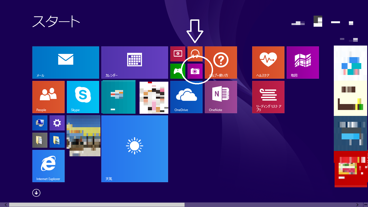Launch the OneNote tile
The image size is (368, 207).
click(221, 97)
